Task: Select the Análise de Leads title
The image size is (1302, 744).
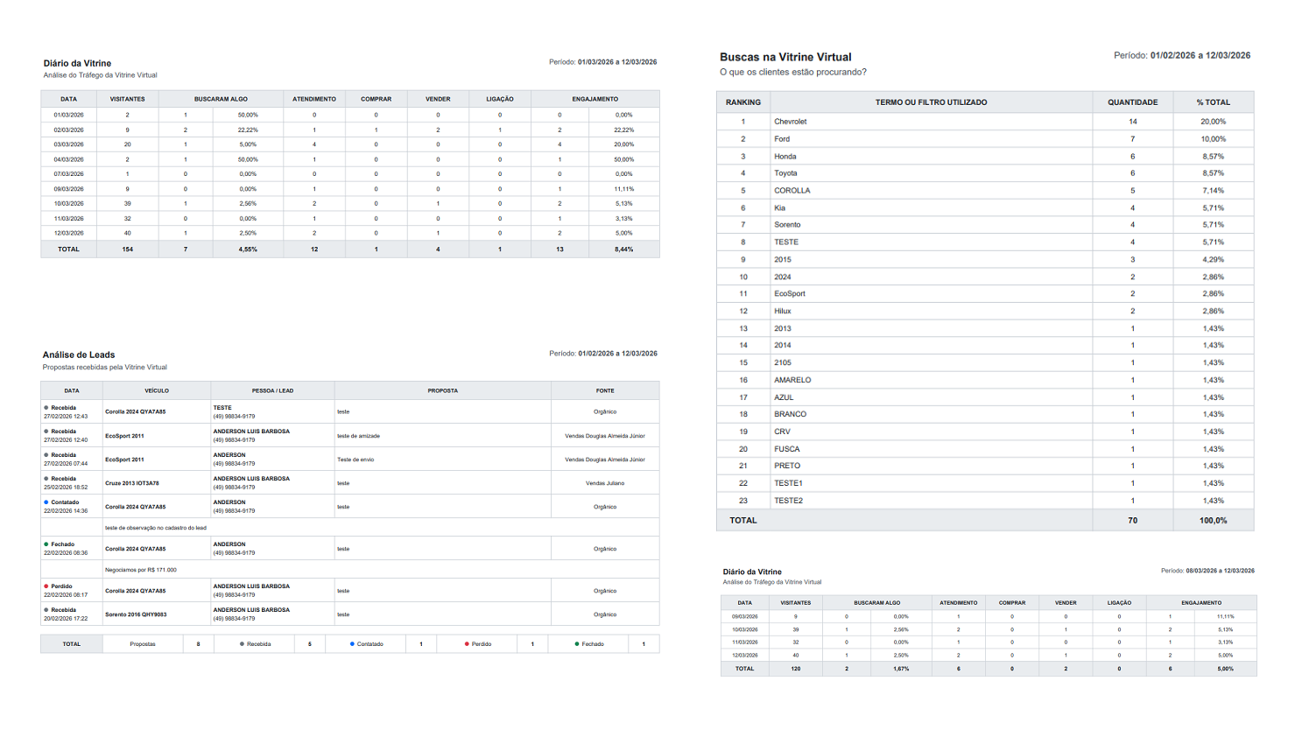Action: tap(79, 354)
